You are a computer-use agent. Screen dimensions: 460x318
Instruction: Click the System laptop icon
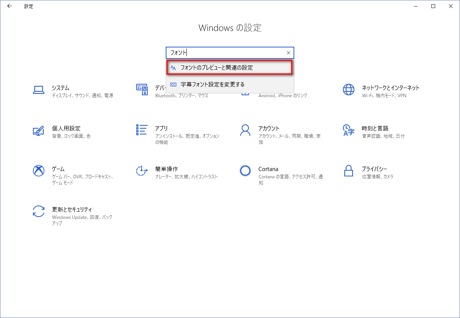pyautogui.click(x=38, y=90)
